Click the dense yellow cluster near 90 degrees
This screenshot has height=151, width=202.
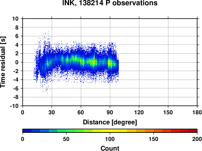[110, 63]
